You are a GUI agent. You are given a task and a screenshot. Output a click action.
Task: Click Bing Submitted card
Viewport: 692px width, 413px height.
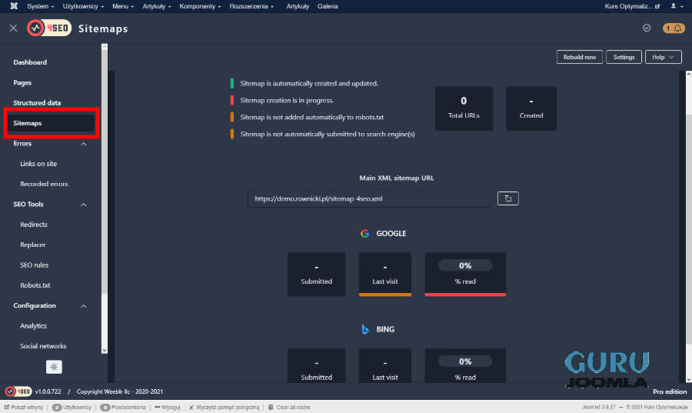pyautogui.click(x=317, y=365)
